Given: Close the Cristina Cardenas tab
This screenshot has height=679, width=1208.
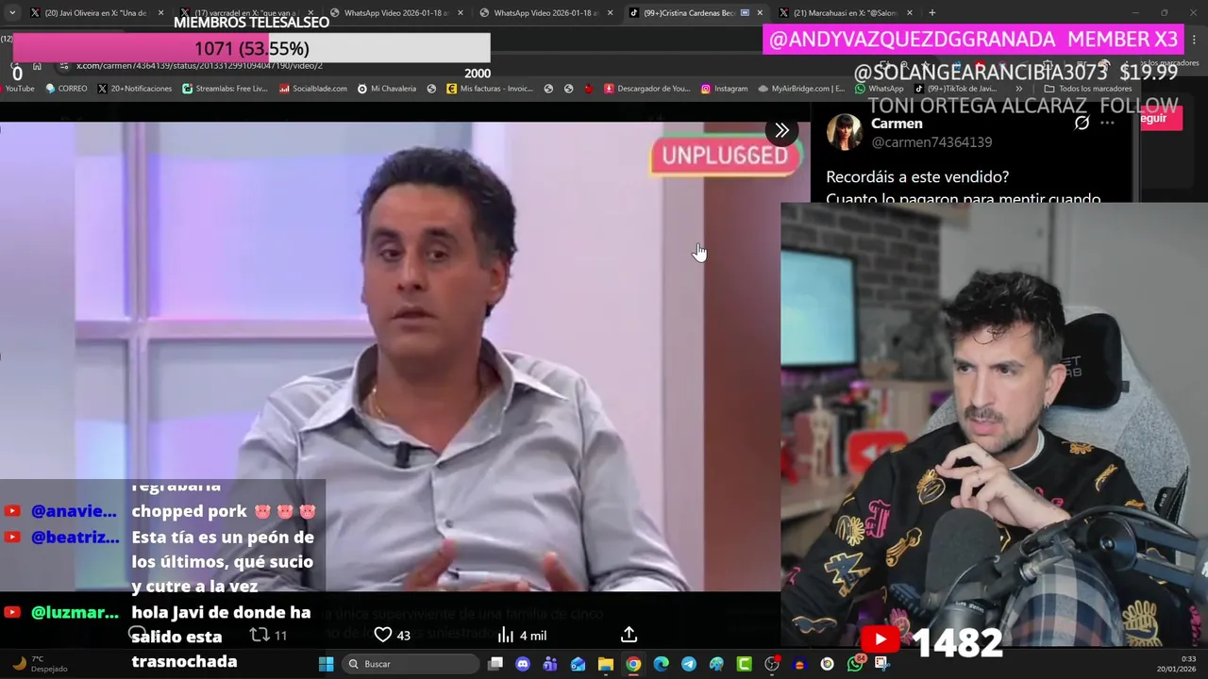Looking at the screenshot, I should point(760,13).
